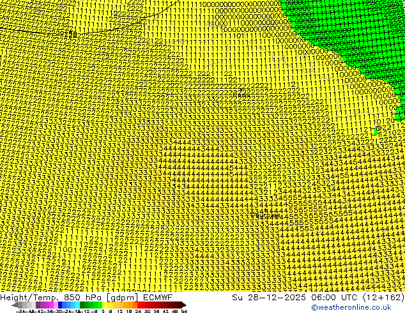Click the legend value label 54
This screenshot has width=405, height=313.
184,311
